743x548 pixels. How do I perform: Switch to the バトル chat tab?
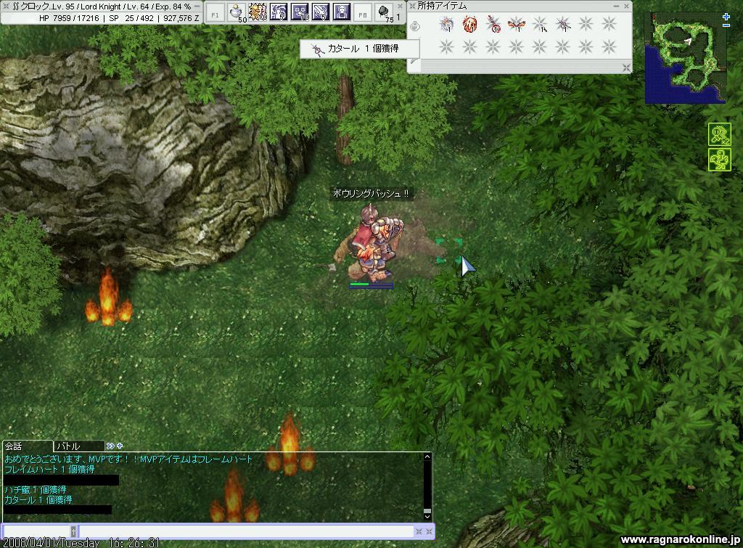click(x=78, y=446)
